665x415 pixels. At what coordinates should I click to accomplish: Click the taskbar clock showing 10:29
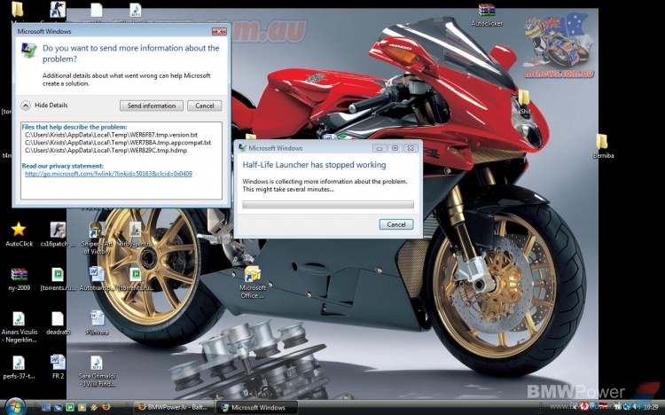(651, 407)
